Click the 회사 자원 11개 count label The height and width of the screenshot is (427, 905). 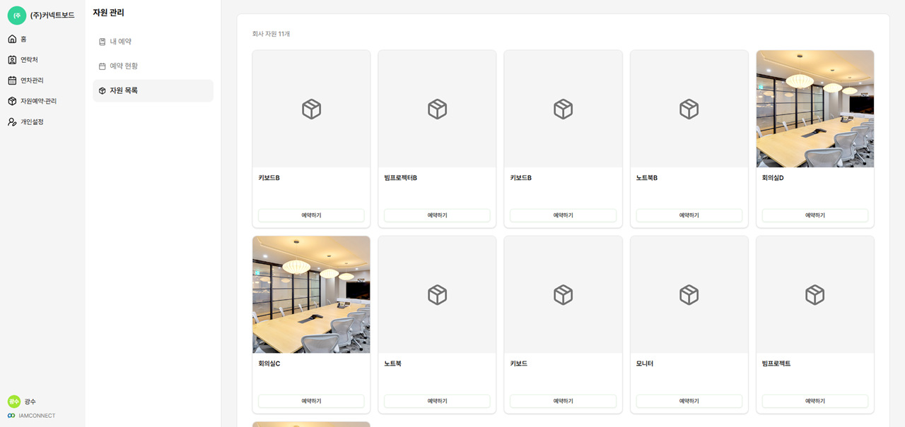271,34
